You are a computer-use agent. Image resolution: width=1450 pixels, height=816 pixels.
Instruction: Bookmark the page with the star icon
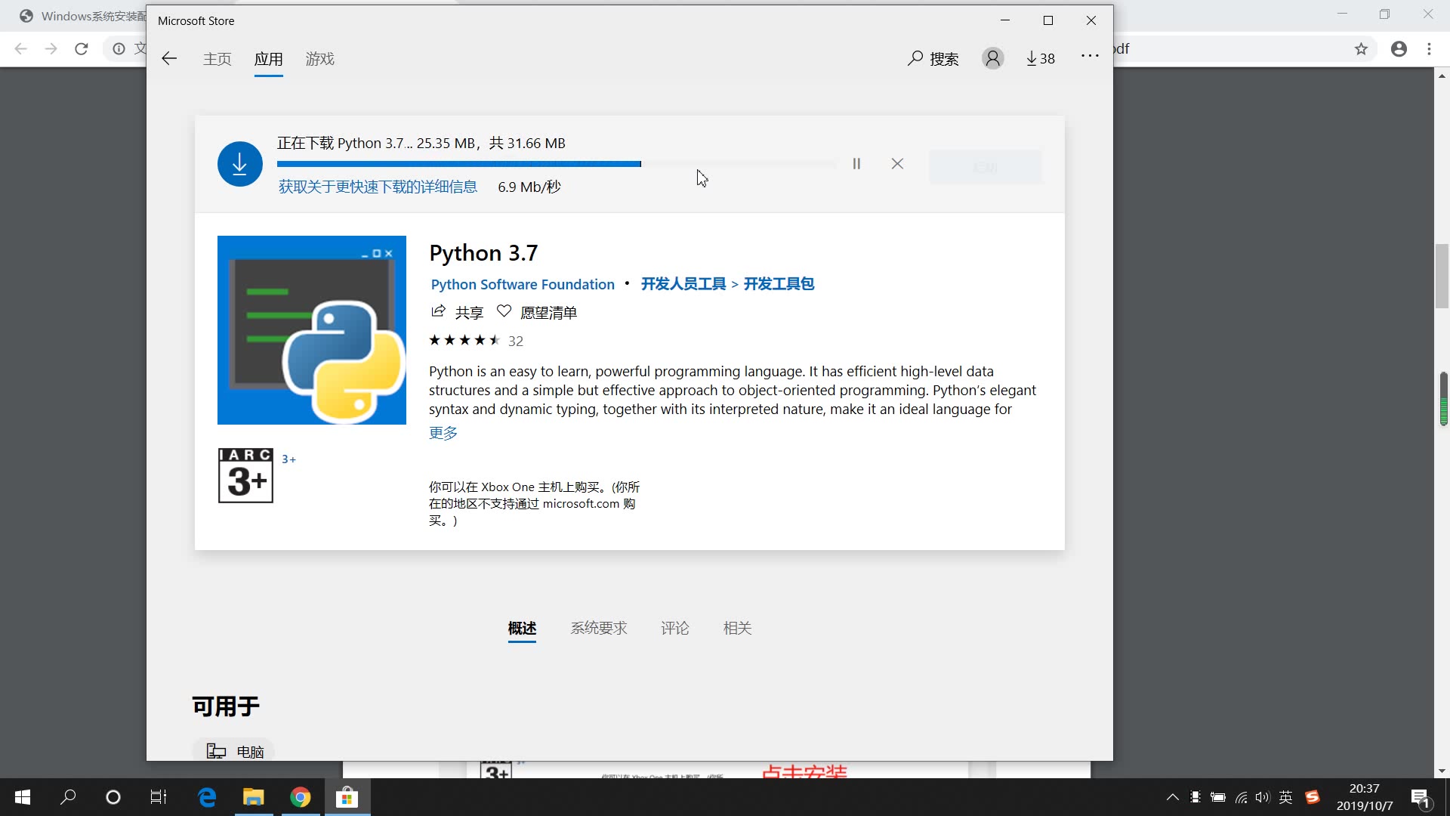point(1361,49)
